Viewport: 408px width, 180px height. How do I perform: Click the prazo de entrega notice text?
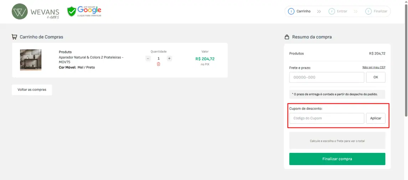pyautogui.click(x=335, y=94)
